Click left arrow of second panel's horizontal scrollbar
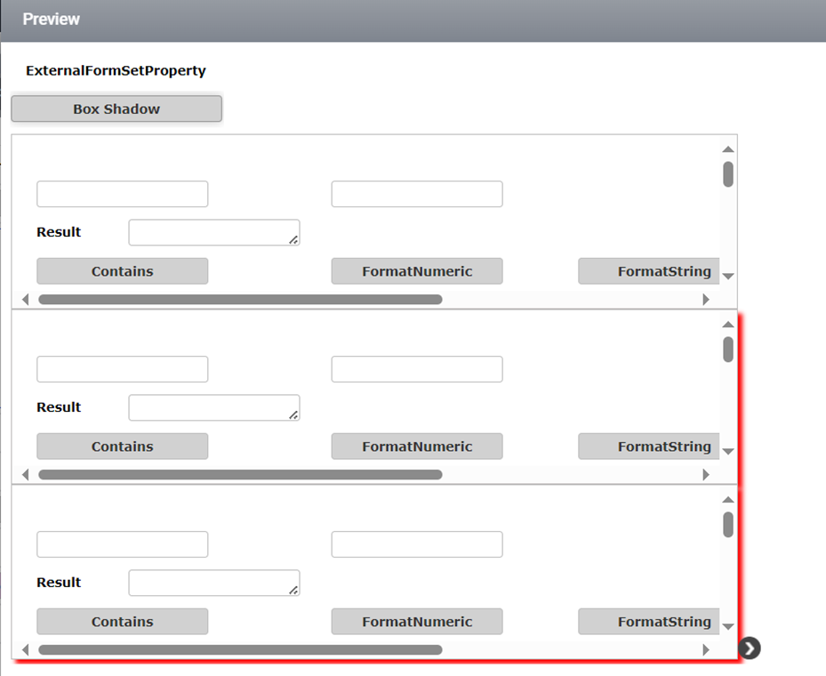Screen dimensions: 826x676 coord(25,475)
